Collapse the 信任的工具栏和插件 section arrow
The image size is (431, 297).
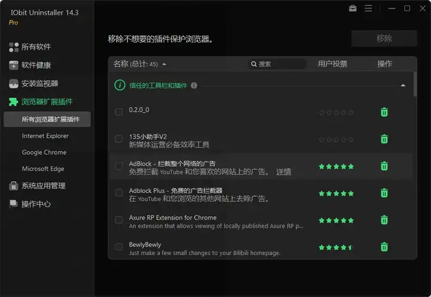coord(403,85)
